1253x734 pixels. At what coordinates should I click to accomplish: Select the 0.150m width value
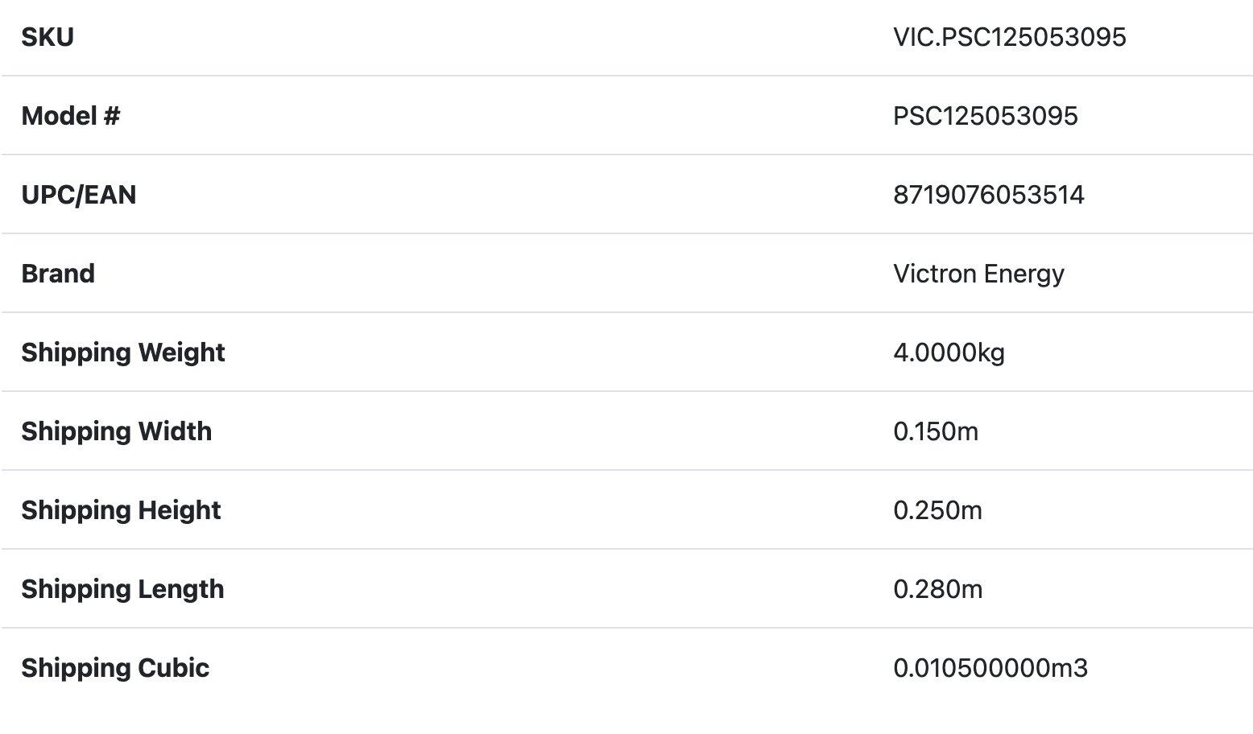pos(936,431)
